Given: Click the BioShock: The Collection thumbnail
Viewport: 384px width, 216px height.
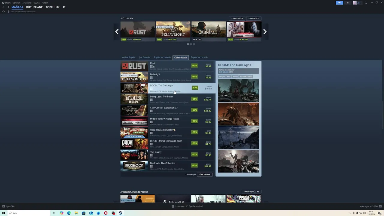Looking at the screenshot, I should pyautogui.click(x=134, y=166).
